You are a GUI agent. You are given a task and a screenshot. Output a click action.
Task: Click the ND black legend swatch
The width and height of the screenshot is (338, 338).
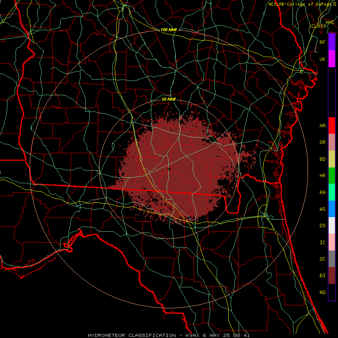(x=332, y=292)
